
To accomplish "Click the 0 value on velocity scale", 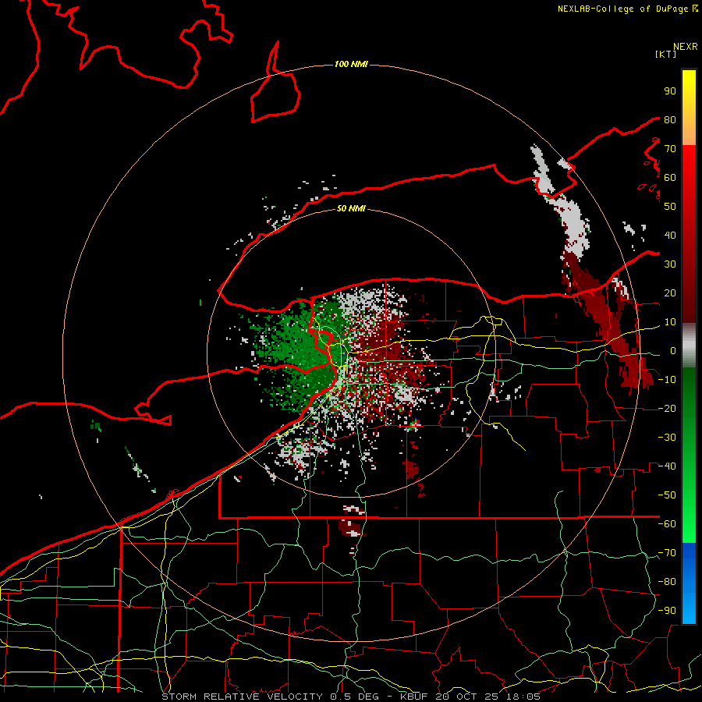I will click(673, 350).
